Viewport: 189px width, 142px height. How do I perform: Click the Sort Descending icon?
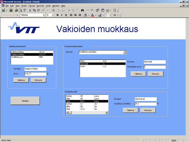pyautogui.click(x=63, y=10)
